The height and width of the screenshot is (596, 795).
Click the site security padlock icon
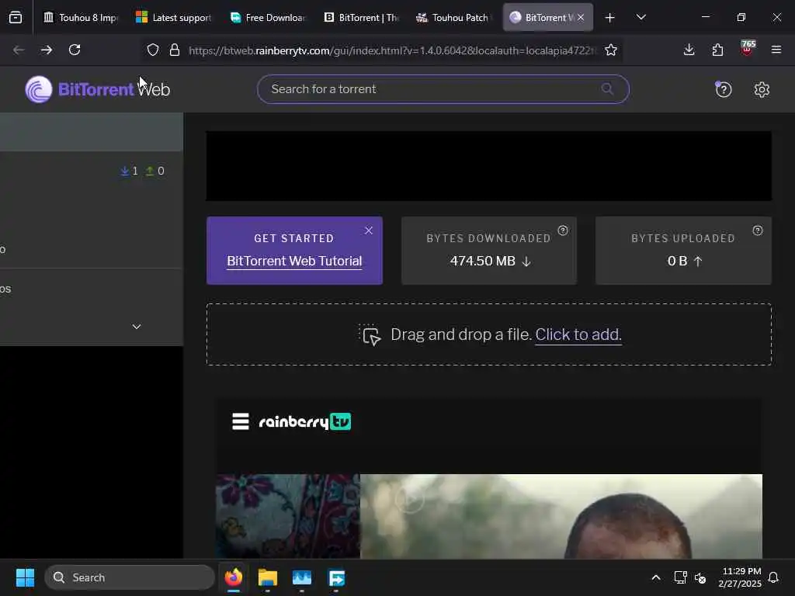175,50
